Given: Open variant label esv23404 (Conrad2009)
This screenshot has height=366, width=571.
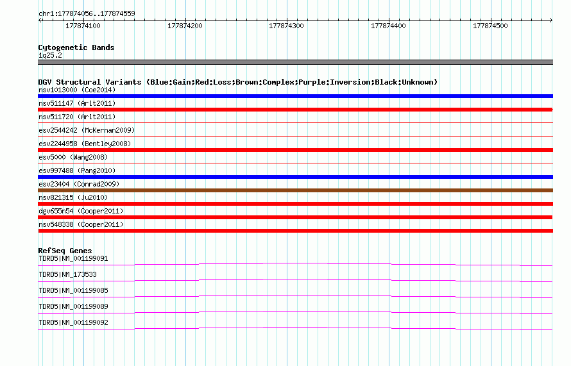Looking at the screenshot, I should [x=79, y=184].
